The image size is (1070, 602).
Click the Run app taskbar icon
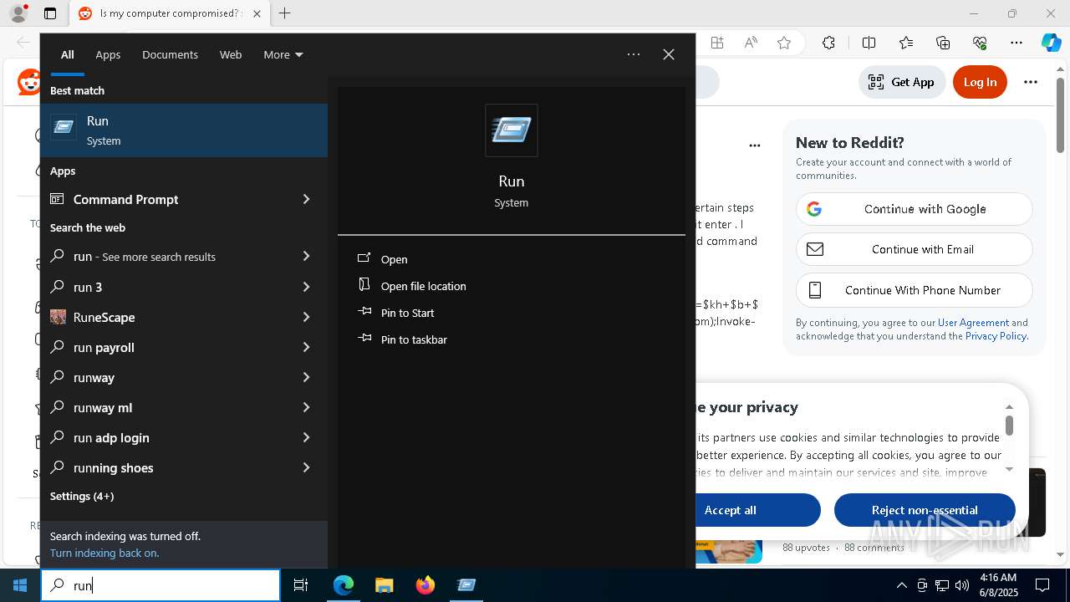pyautogui.click(x=466, y=585)
